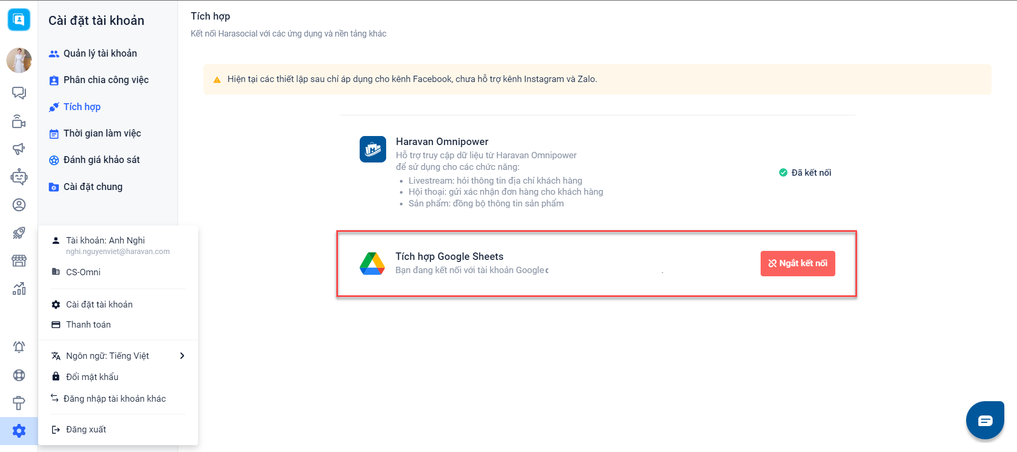Open the notifications bell icon
Viewport: 1017px width, 452px height.
tap(19, 347)
